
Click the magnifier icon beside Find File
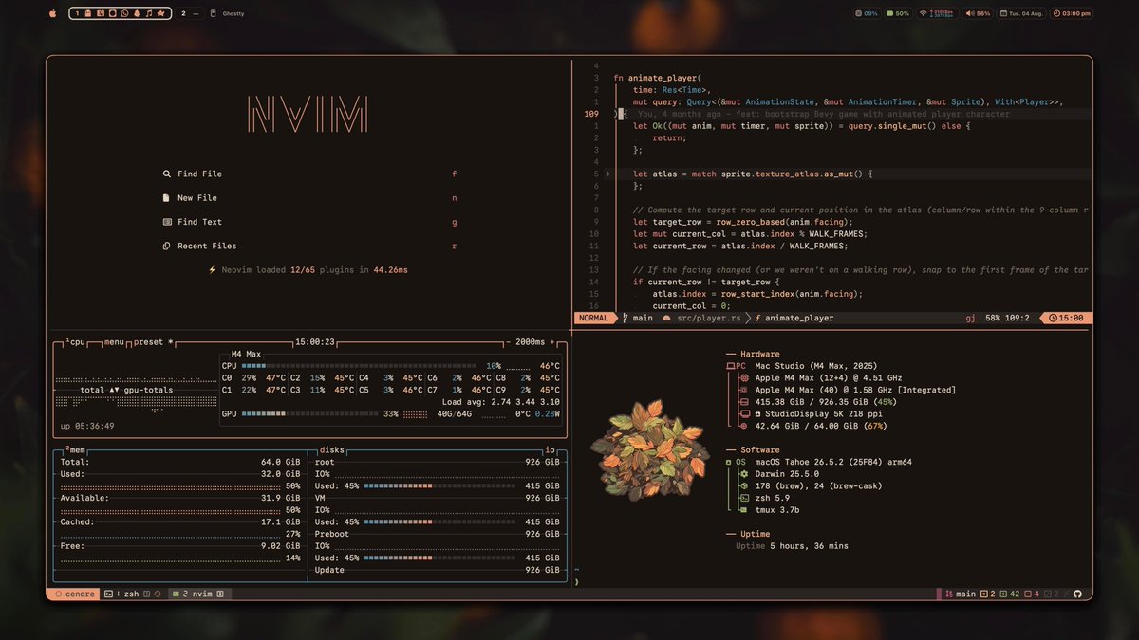[x=167, y=174]
